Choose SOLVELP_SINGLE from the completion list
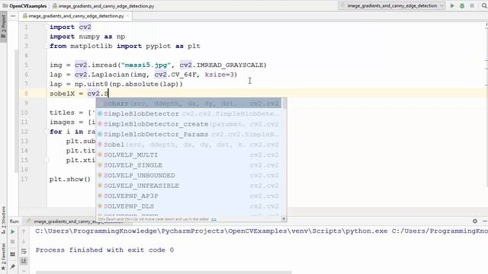 pyautogui.click(x=188, y=165)
